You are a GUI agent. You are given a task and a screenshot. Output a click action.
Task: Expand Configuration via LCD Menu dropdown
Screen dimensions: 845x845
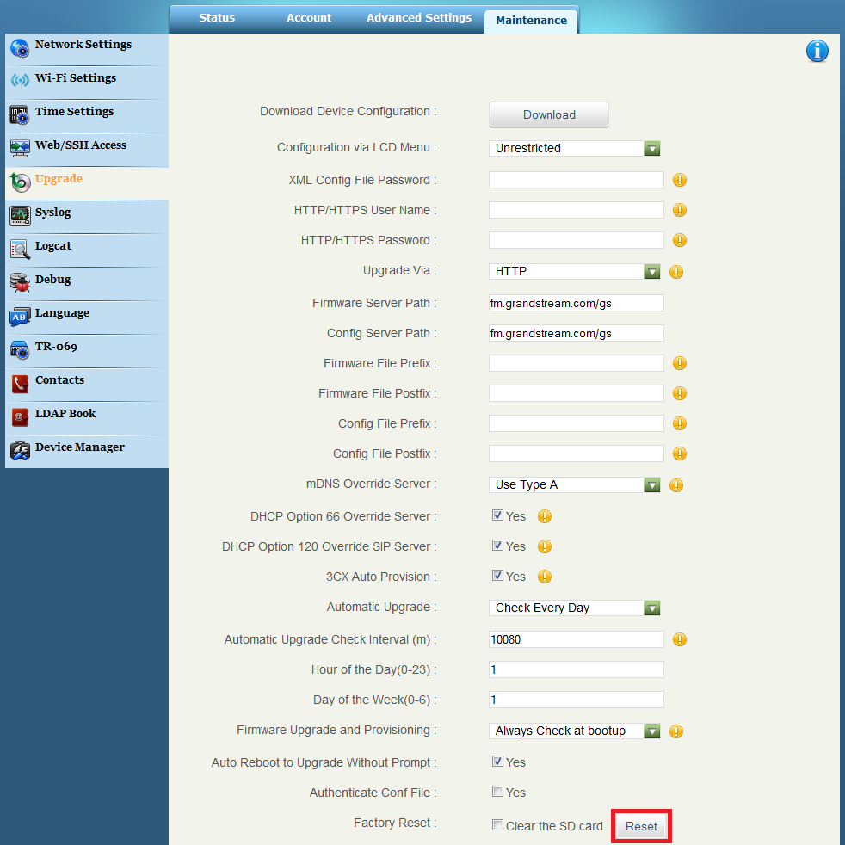pyautogui.click(x=574, y=148)
